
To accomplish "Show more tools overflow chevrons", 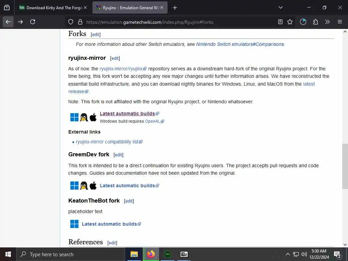I will point(327,22).
